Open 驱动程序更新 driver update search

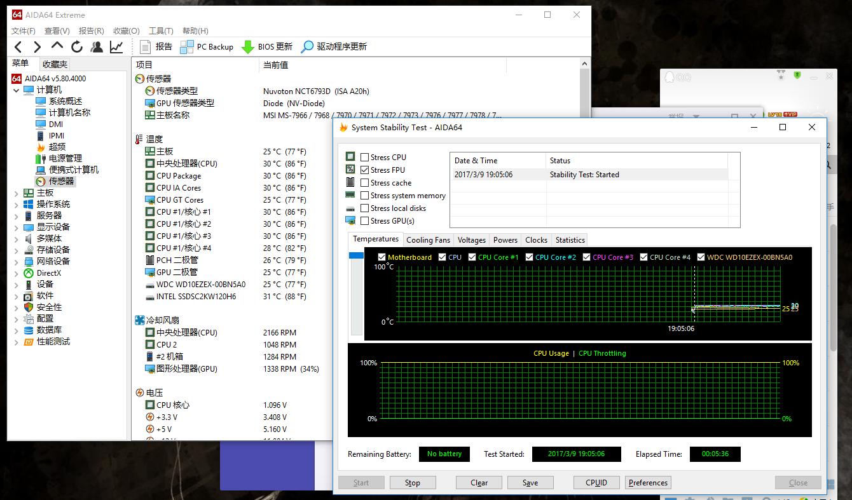point(334,46)
